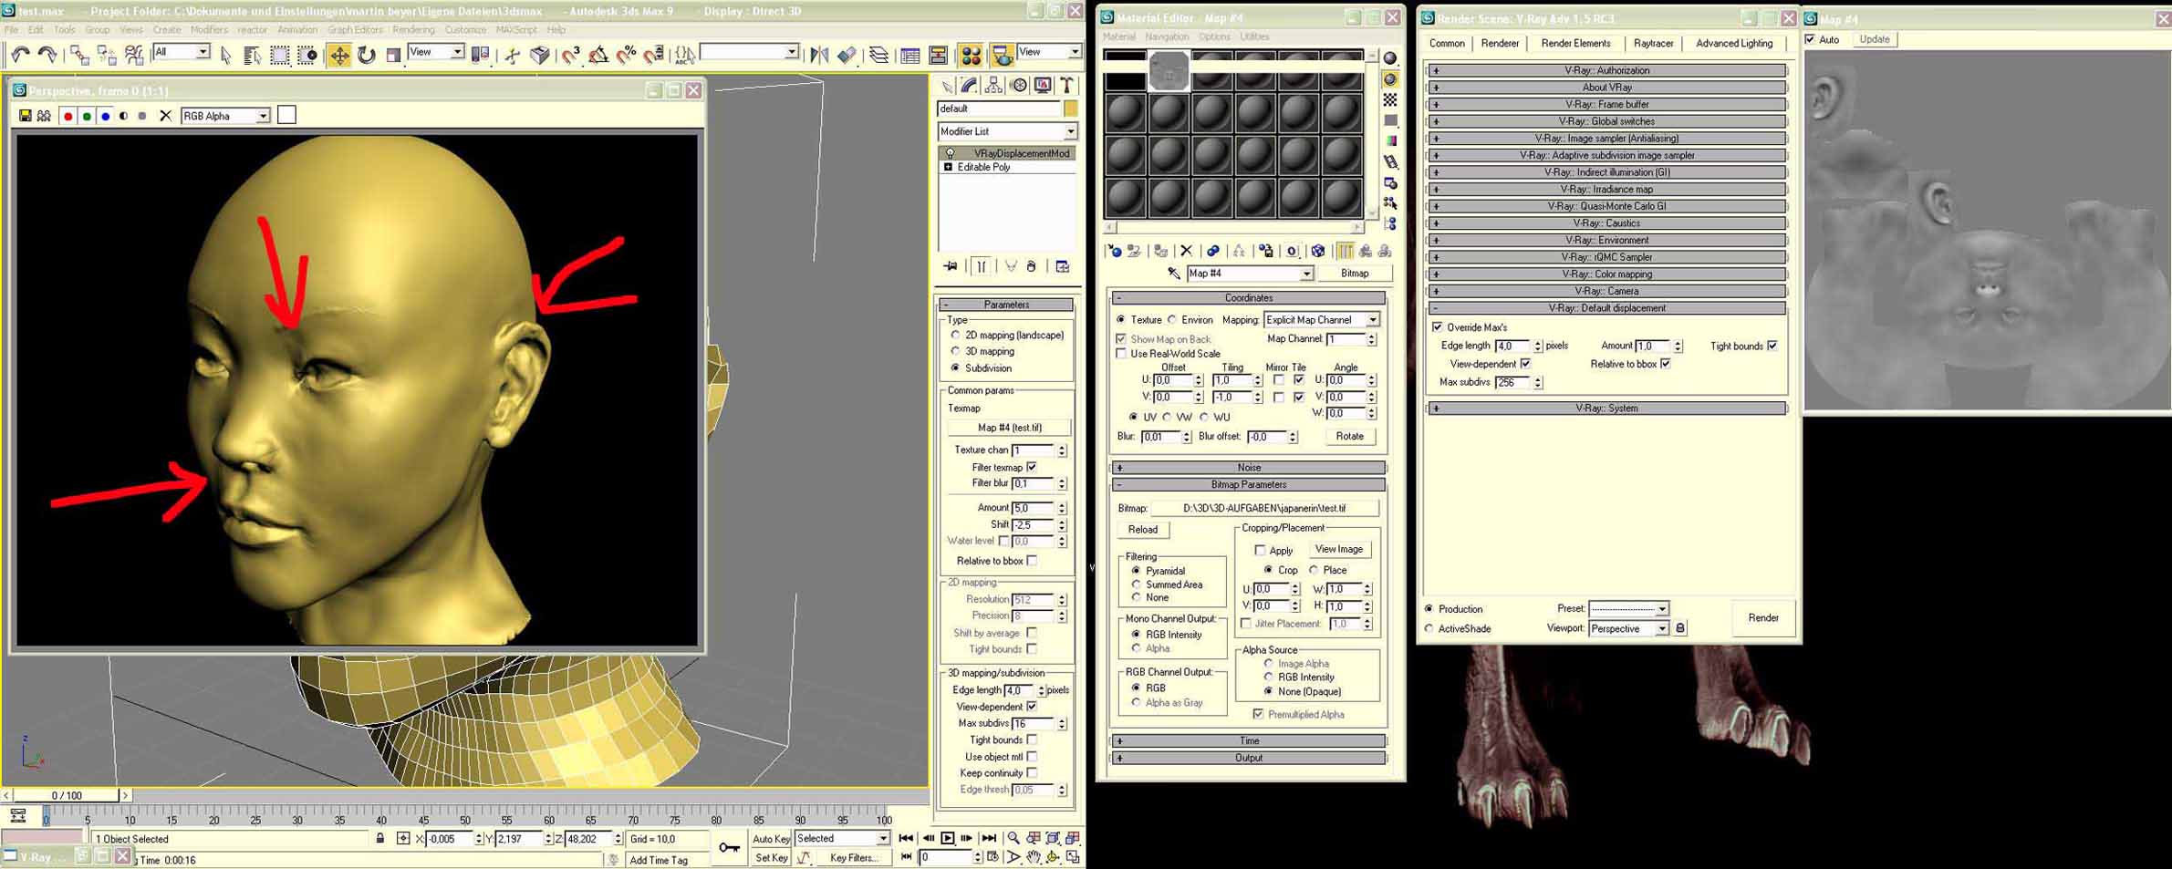Enable Use Real-World Scale checkbox
This screenshot has width=2172, height=869.
1121,354
